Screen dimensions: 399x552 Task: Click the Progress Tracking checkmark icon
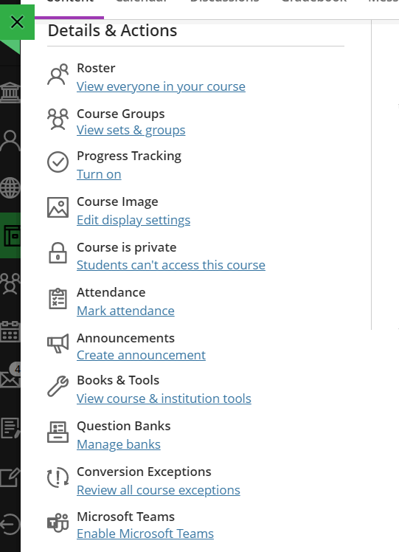tap(58, 162)
